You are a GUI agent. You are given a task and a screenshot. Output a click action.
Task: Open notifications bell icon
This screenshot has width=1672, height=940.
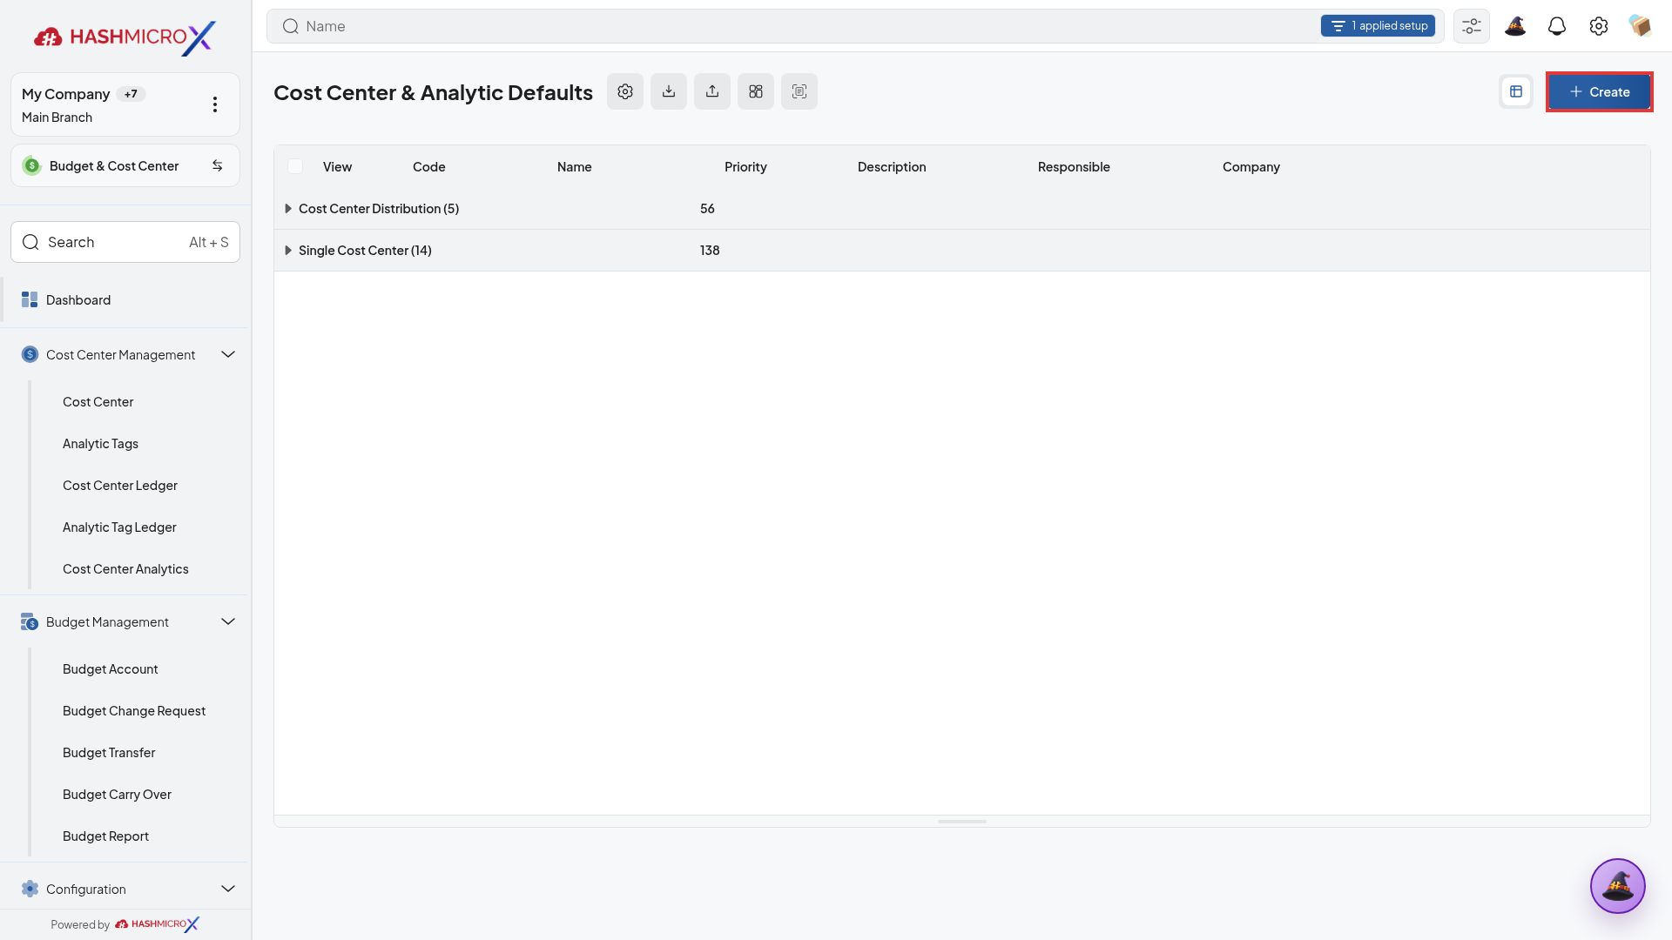(x=1557, y=26)
